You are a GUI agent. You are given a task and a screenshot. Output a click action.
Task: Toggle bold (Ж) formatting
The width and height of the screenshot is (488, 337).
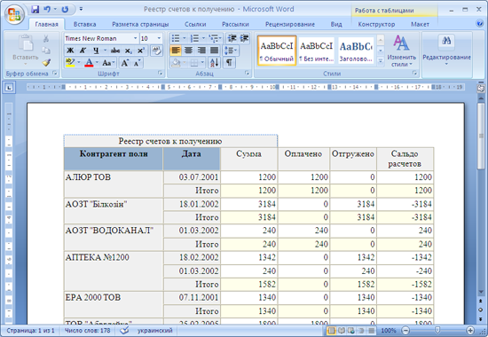pyautogui.click(x=70, y=51)
